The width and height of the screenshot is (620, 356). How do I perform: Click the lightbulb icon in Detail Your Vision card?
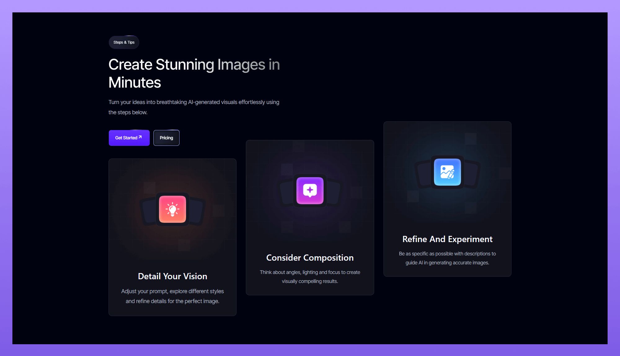(x=172, y=209)
